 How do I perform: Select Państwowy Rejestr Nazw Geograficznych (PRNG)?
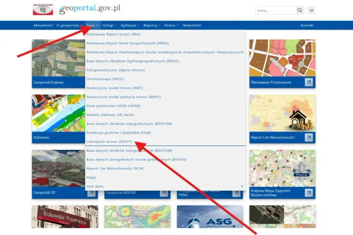coord(127,43)
